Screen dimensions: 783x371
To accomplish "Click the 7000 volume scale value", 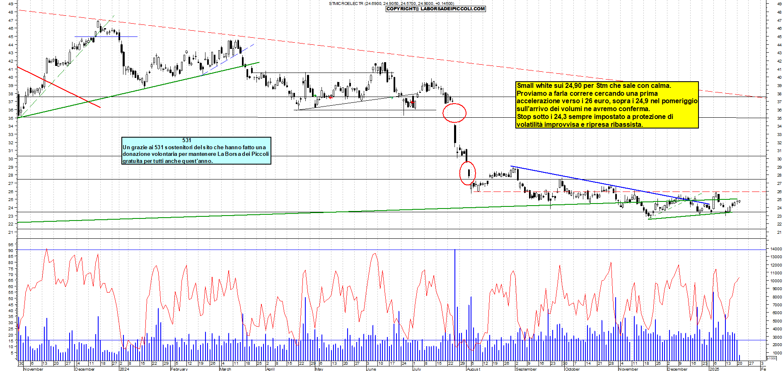I will 777,305.
